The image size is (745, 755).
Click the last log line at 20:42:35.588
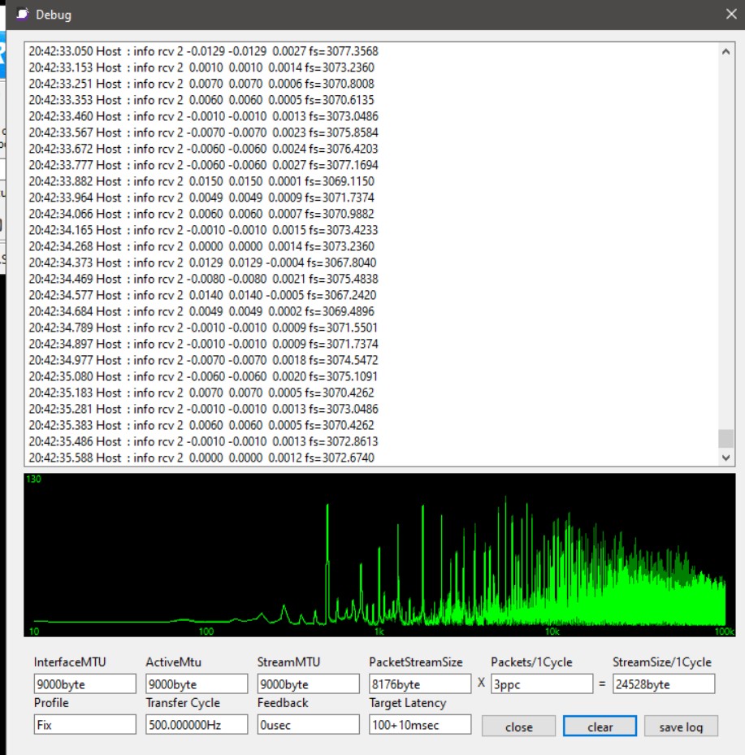point(203,458)
